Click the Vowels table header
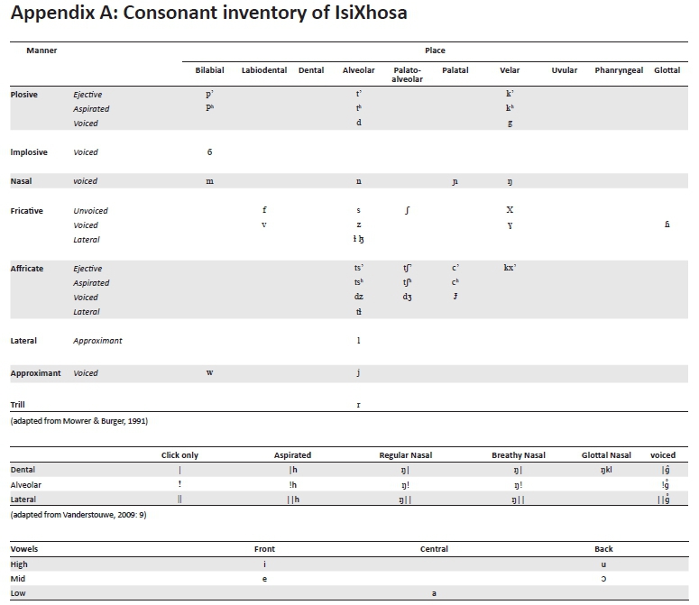The image size is (699, 605). coord(24,549)
